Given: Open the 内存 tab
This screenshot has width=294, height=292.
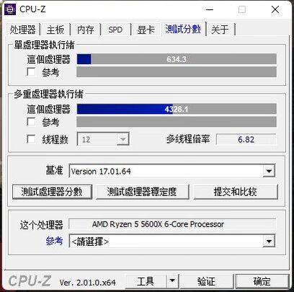Looking at the screenshot, I should coord(86,30).
